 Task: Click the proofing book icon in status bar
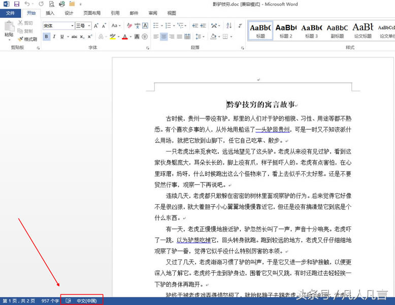[x=68, y=301]
